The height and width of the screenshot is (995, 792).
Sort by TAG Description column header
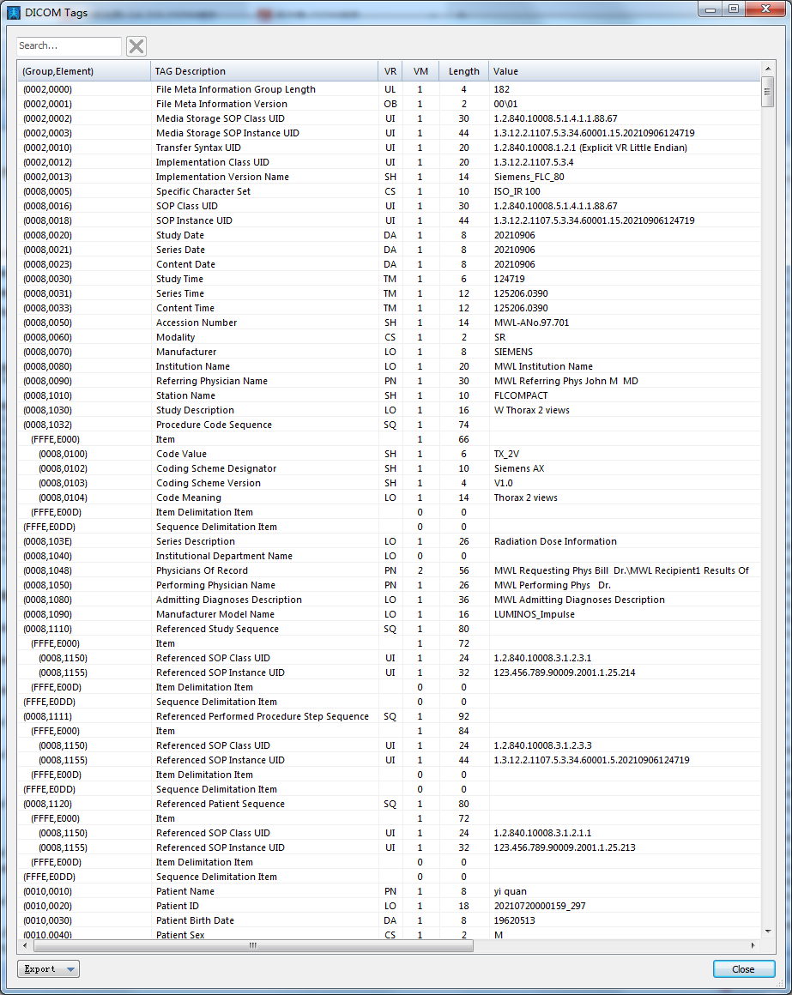pyautogui.click(x=264, y=71)
